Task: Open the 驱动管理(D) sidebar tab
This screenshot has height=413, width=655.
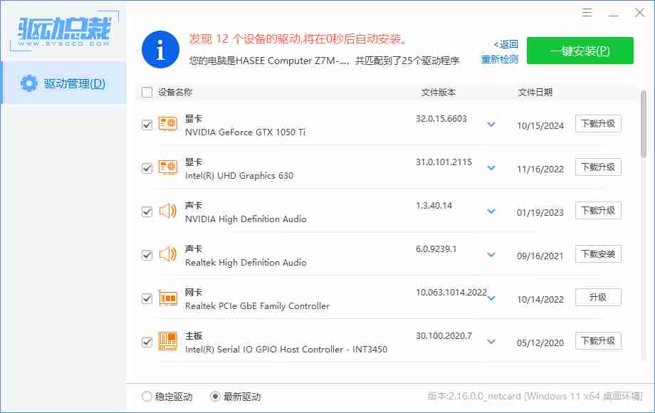Action: pyautogui.click(x=64, y=83)
